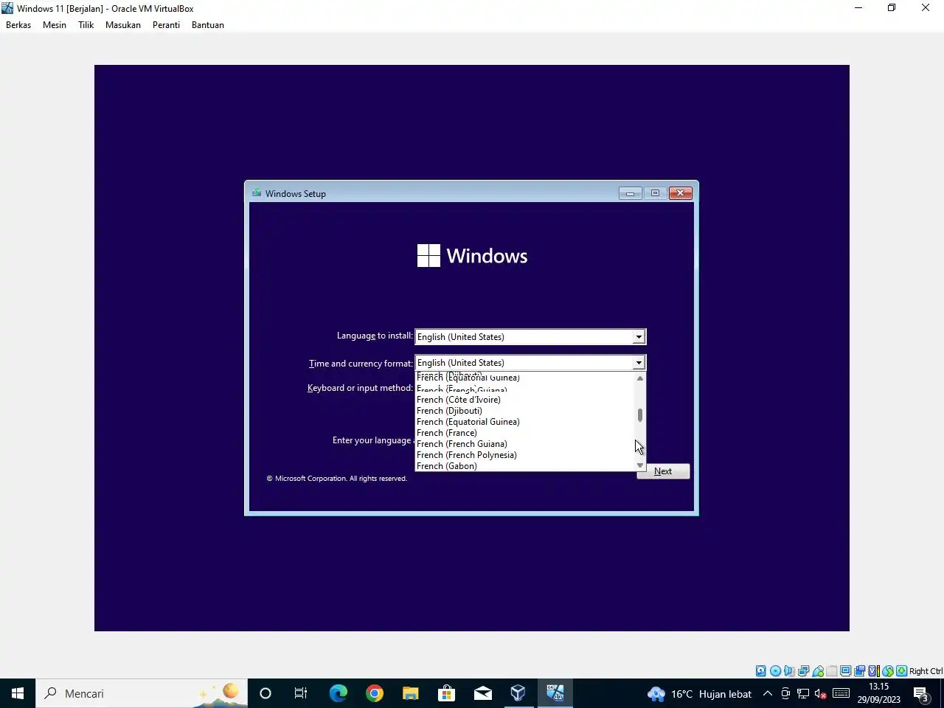Screen dimensions: 944x708
Task: Click the VirtualBox audio status icon
Action: click(x=789, y=671)
